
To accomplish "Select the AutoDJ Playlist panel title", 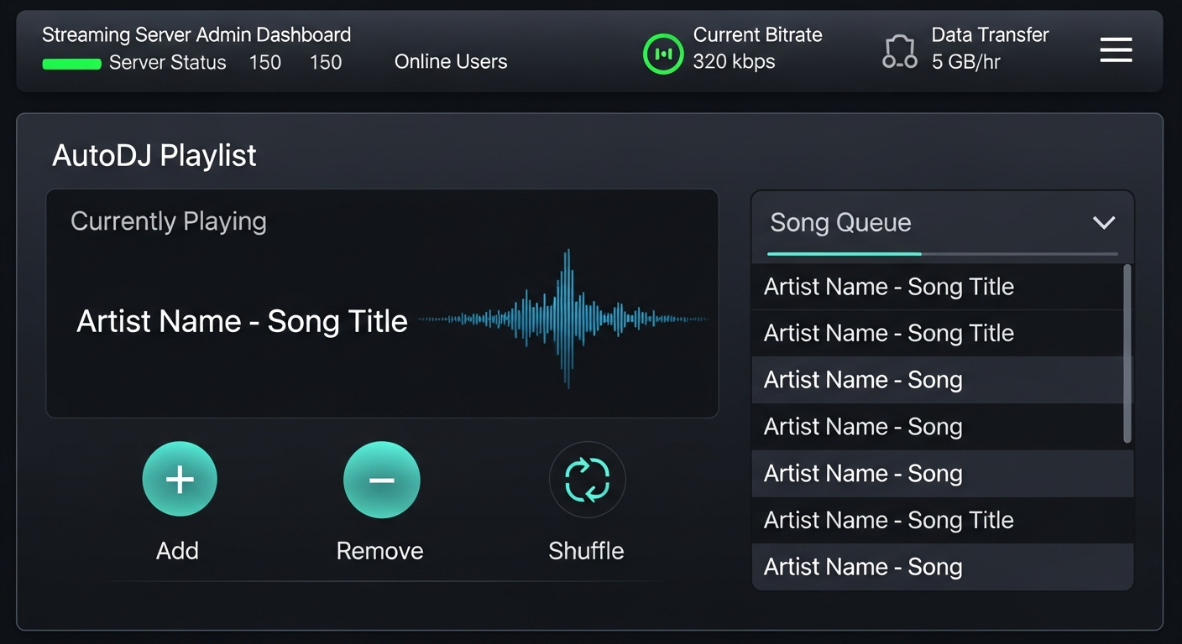I will (154, 154).
